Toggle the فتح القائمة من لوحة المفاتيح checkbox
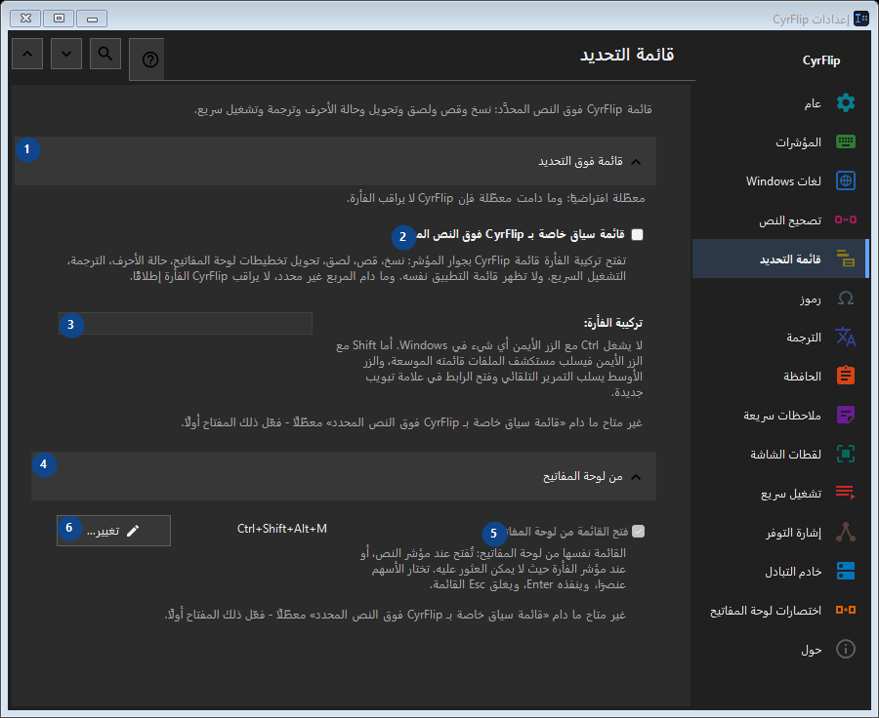Image resolution: width=879 pixels, height=718 pixels. (638, 531)
